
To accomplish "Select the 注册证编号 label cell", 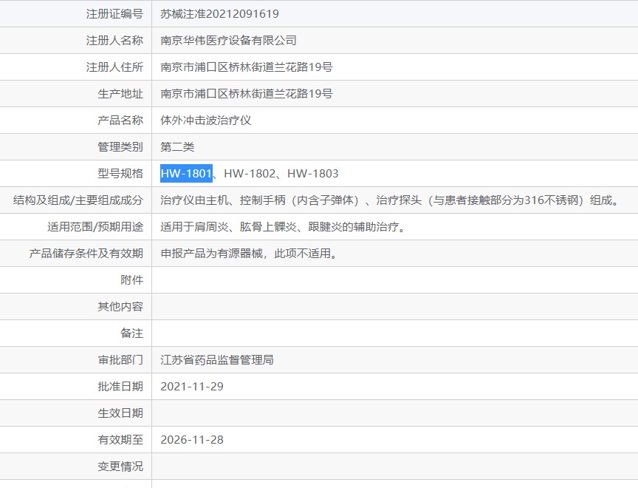I will click(75, 14).
